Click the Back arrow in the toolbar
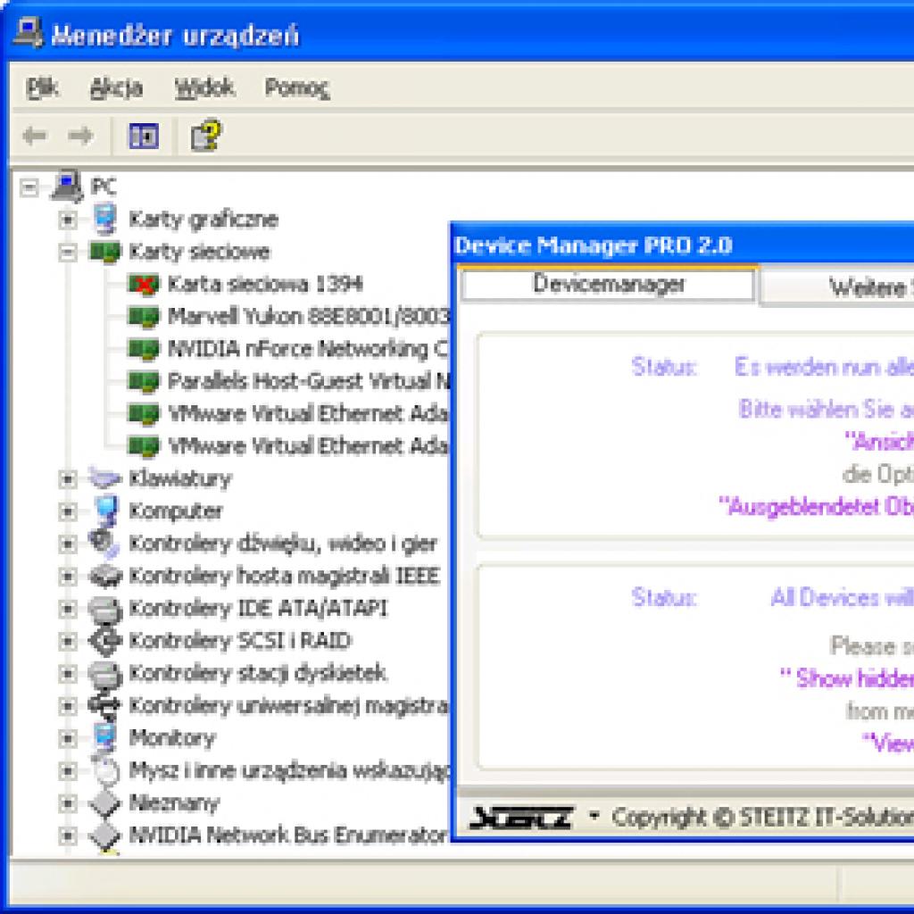 point(35,136)
